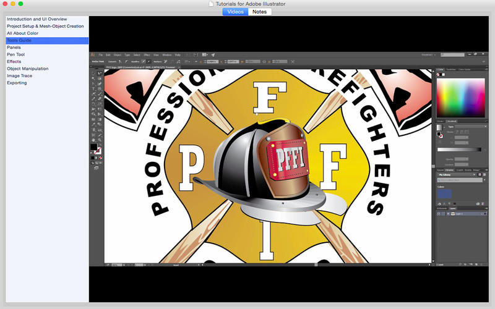Switch to the Notes tab
The width and height of the screenshot is (495, 309).
[x=259, y=12]
